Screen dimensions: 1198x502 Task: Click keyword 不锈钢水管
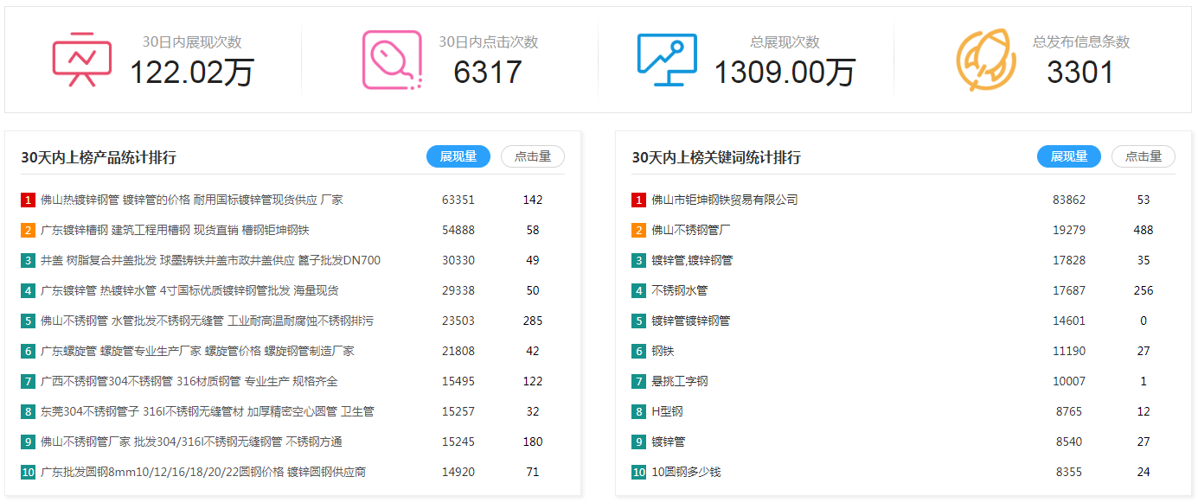[680, 290]
